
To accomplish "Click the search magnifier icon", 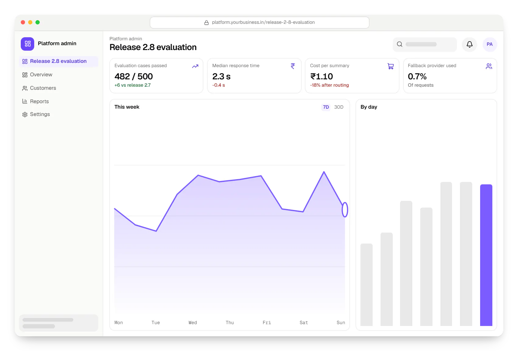I will pos(399,44).
